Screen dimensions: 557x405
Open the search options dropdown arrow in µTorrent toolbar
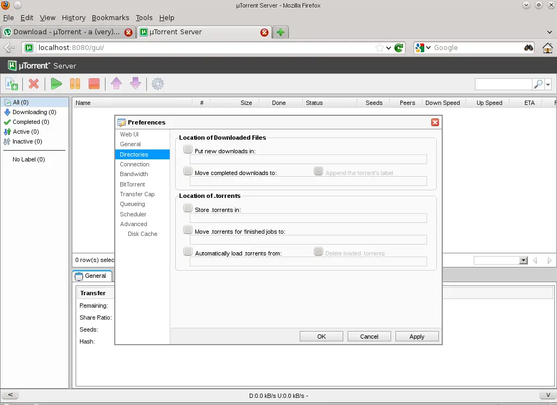tap(548, 84)
